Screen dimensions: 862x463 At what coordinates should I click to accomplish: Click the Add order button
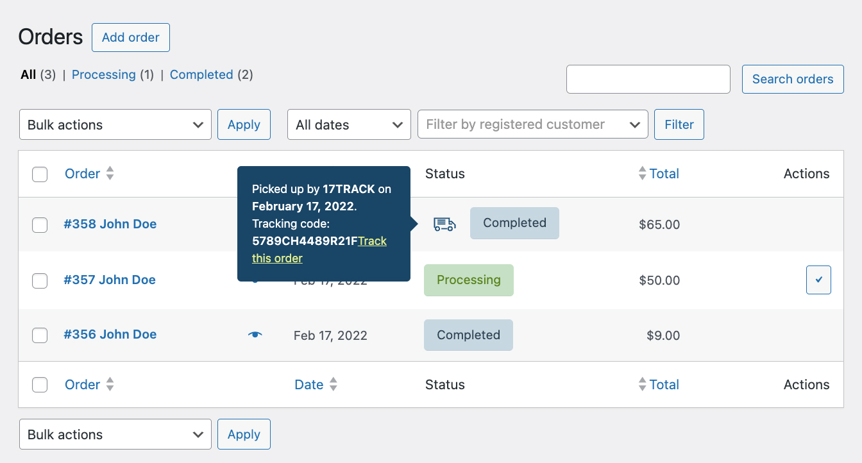tap(130, 38)
